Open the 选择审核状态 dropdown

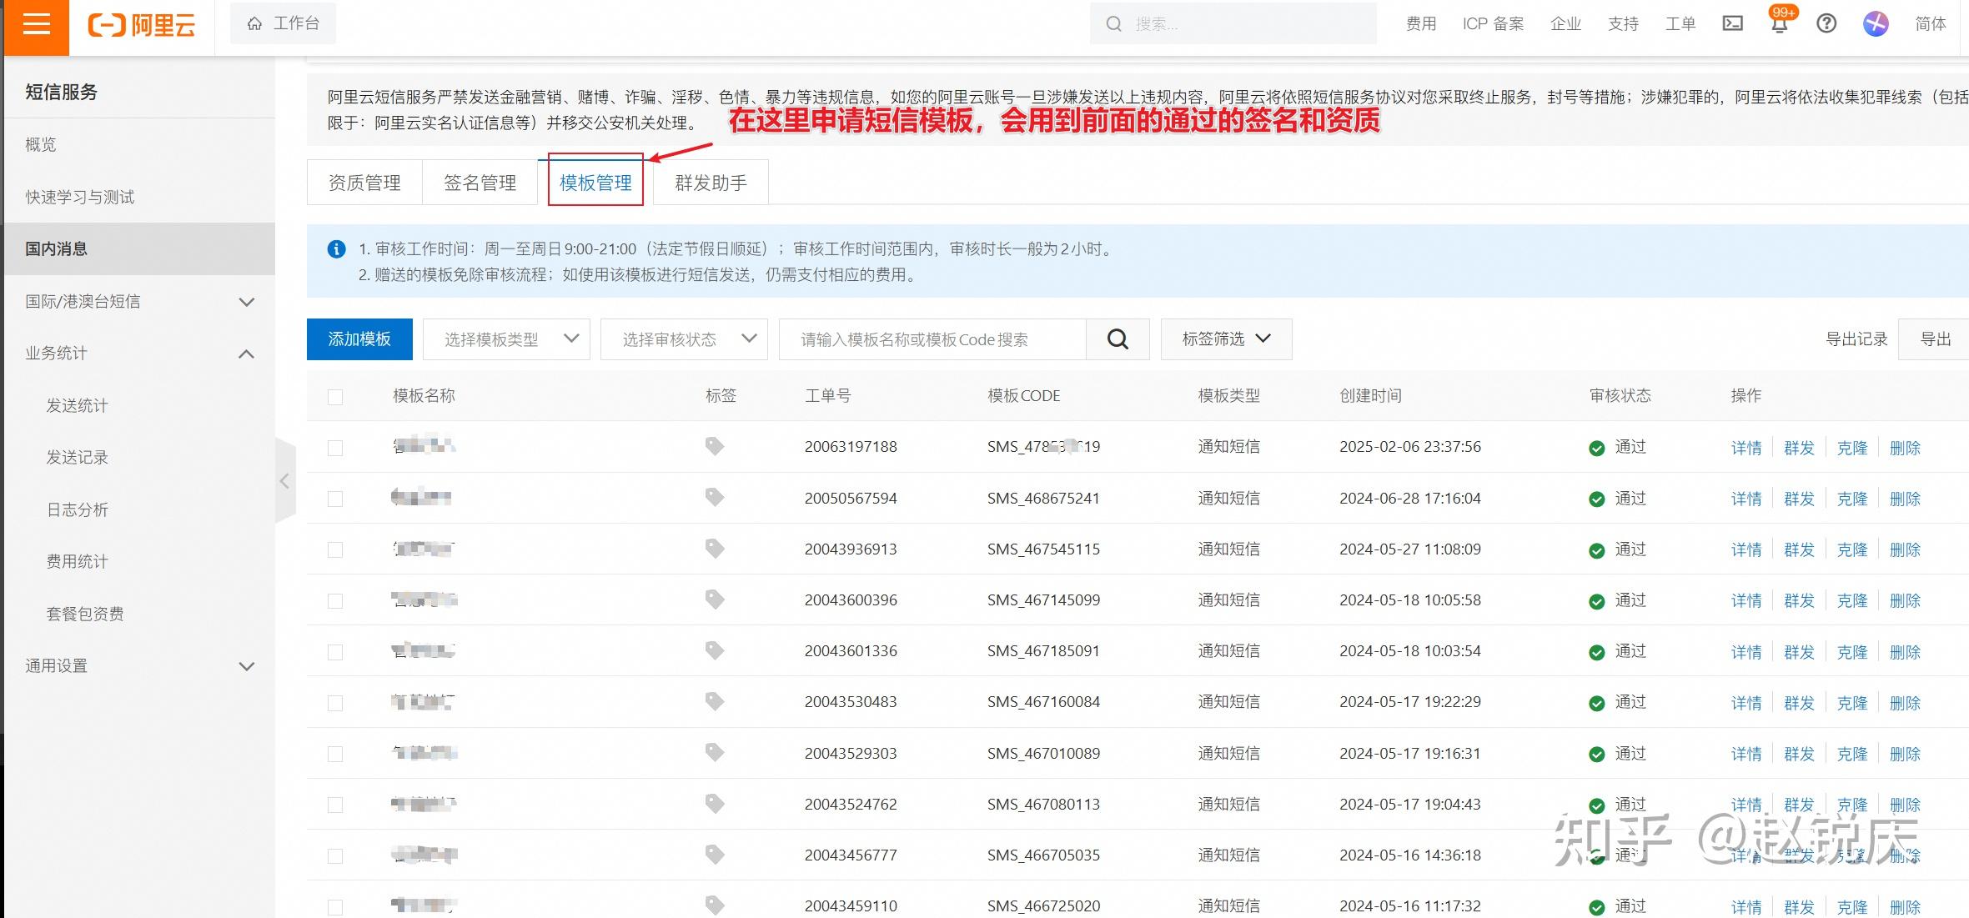tap(683, 339)
